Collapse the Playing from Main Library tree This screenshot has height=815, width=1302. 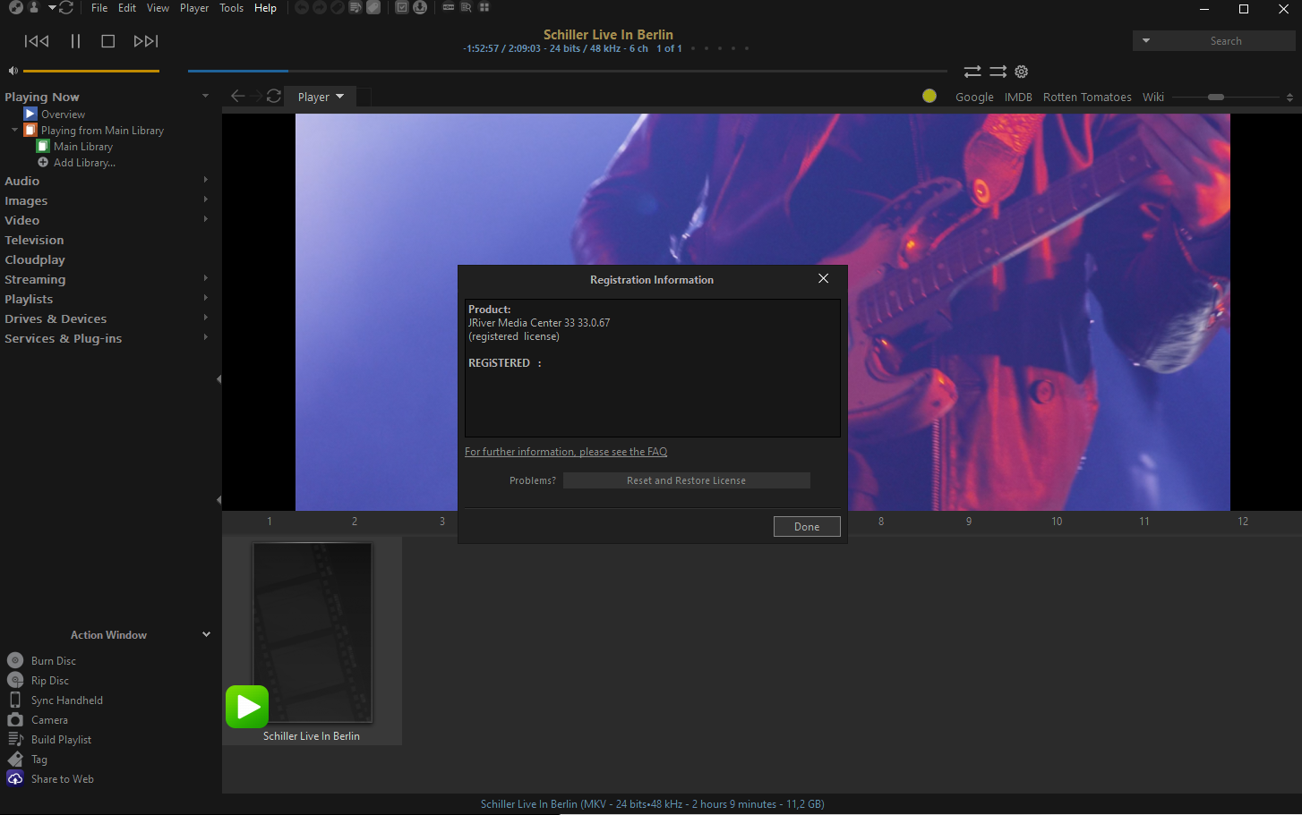tap(13, 130)
